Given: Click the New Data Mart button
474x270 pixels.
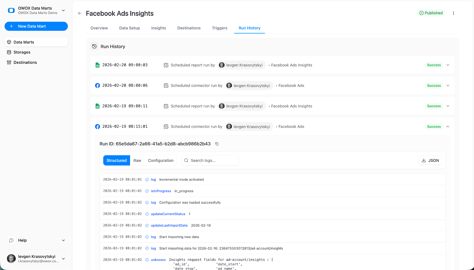Looking at the screenshot, I should tap(36, 26).
